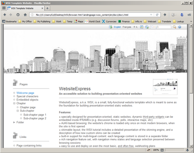This screenshot has width=194, height=153.
Task: Open the World Clock bookmark
Action: click(x=93, y=21)
